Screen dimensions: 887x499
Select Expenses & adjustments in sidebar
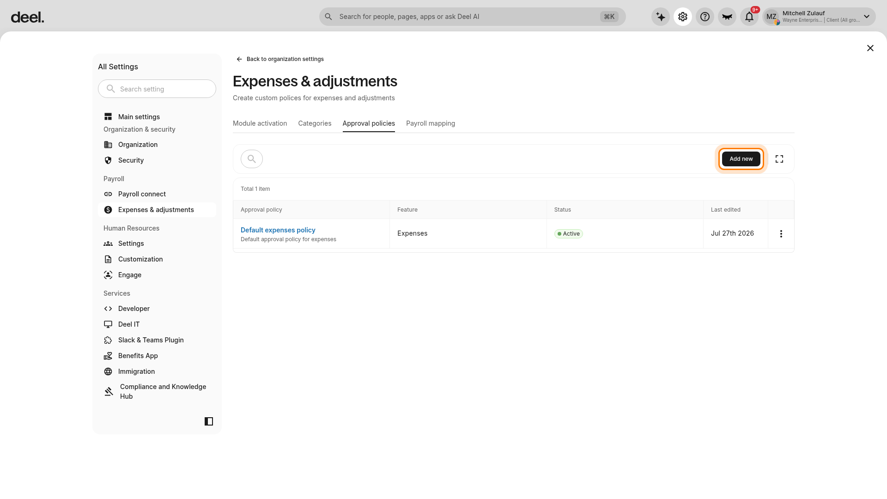click(x=157, y=210)
